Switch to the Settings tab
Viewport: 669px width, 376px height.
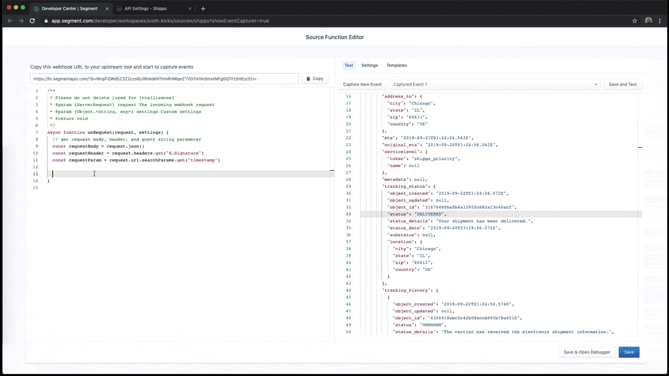369,65
